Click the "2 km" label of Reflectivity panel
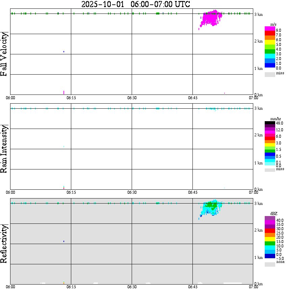Viewport: 287px width, 293px height. point(258,230)
